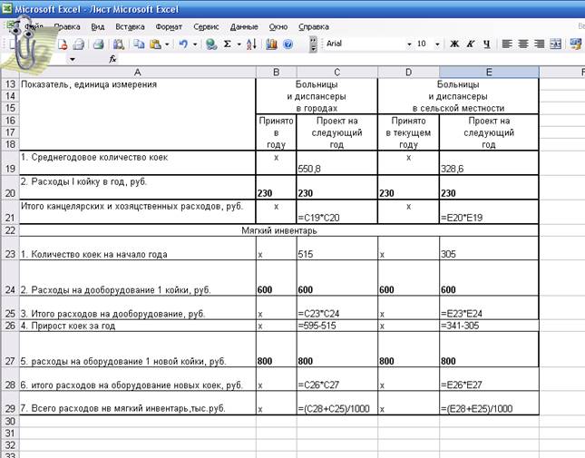Open the Вставка menu
The height and width of the screenshot is (458, 585).
pos(130,27)
